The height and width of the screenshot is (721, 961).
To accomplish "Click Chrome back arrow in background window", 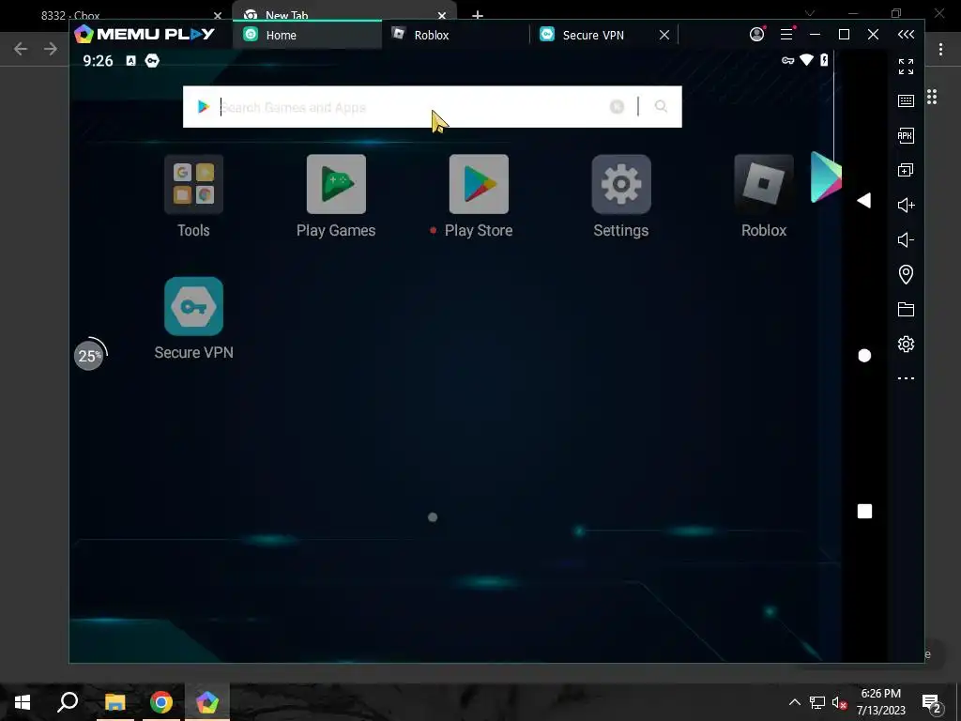I will point(21,49).
